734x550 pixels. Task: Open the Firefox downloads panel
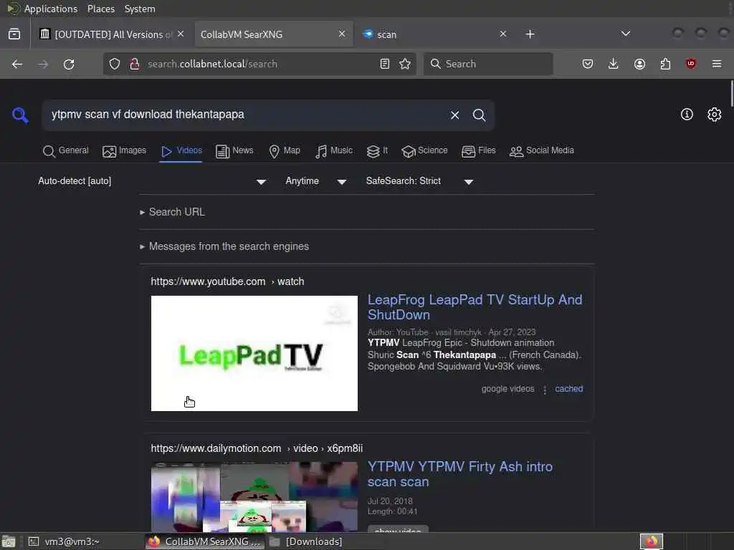(x=614, y=64)
